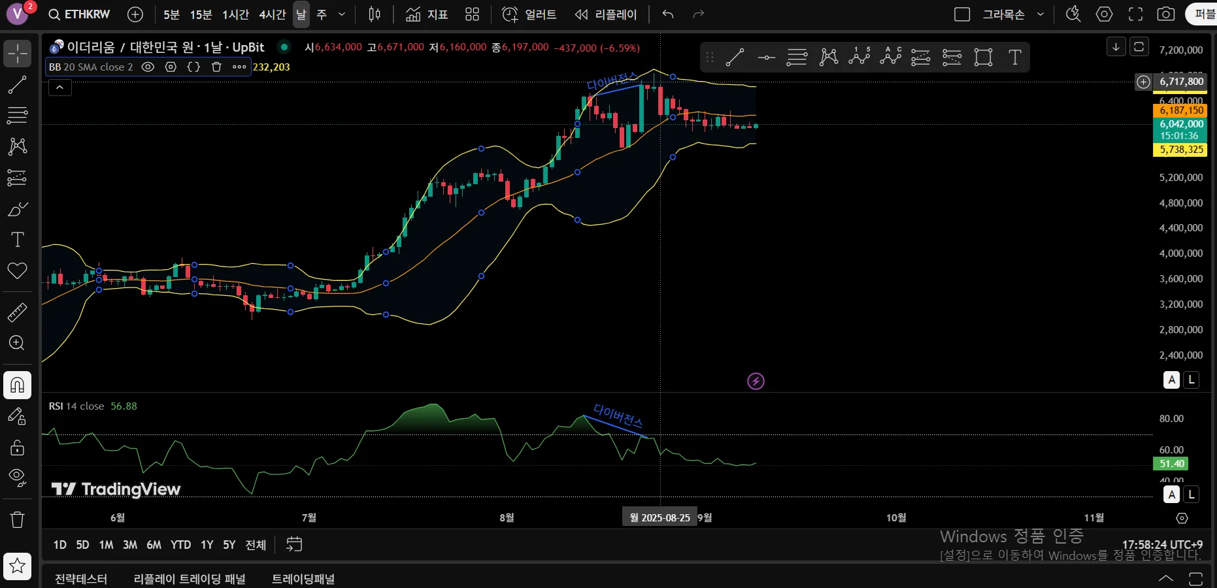Expand the timeframe interval dropdown arrow
1217x588 pixels.
(342, 14)
